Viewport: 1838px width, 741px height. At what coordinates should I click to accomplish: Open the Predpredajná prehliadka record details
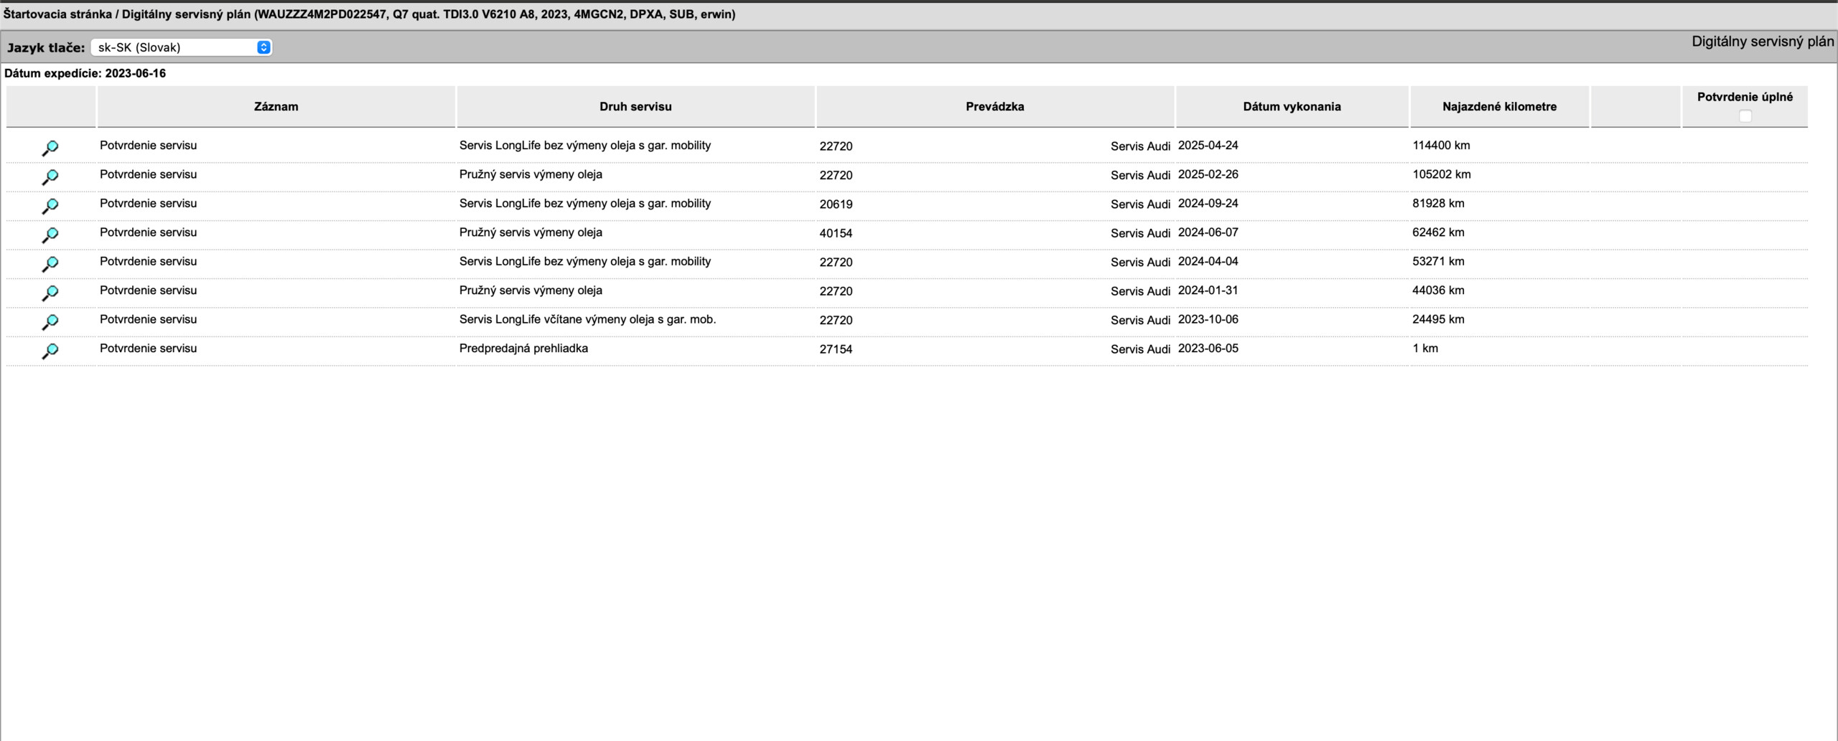click(50, 351)
